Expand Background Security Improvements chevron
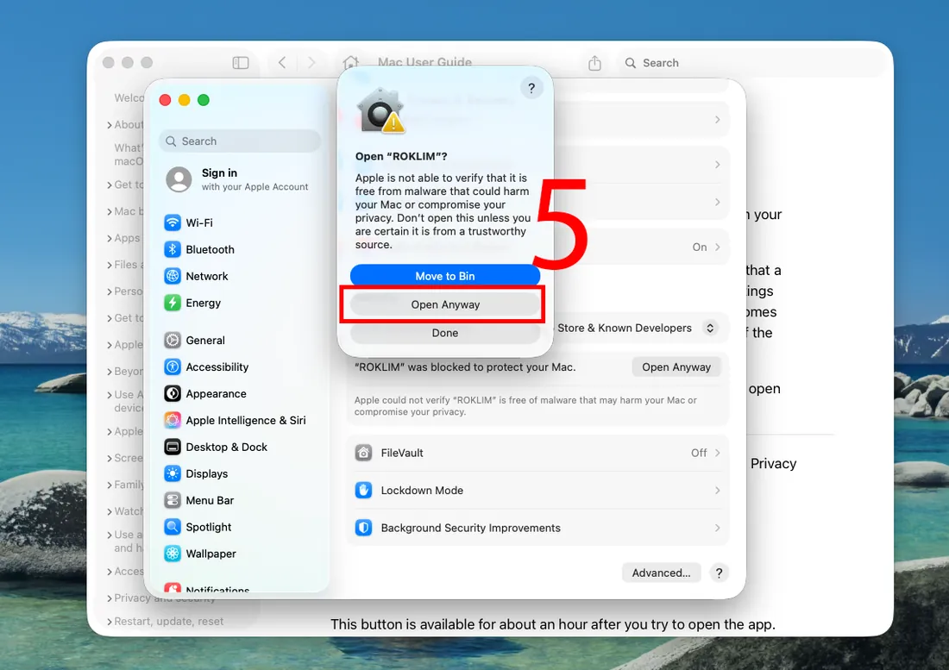The image size is (949, 670). (717, 528)
